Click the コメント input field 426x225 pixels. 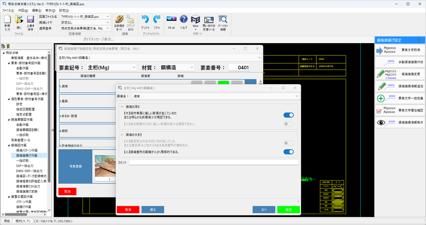pos(214,162)
